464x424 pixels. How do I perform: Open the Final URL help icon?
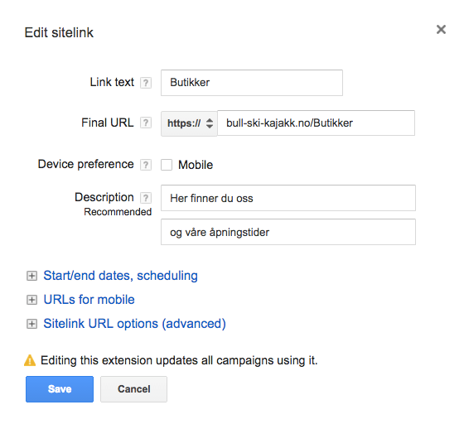pyautogui.click(x=146, y=123)
